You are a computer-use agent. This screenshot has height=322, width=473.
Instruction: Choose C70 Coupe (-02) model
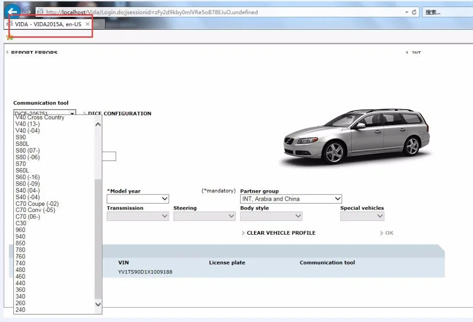click(x=37, y=203)
